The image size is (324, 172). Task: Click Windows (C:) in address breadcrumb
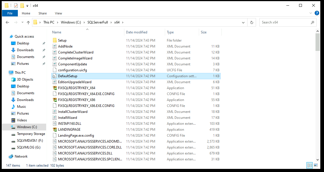coord(71,22)
